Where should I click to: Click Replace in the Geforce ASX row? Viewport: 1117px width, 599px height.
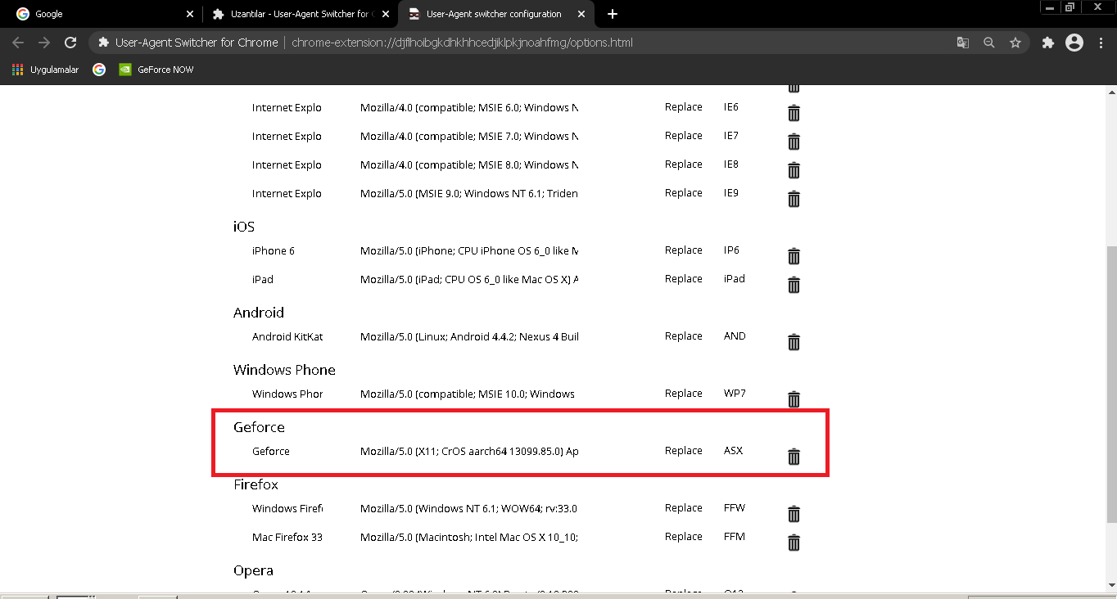point(684,451)
